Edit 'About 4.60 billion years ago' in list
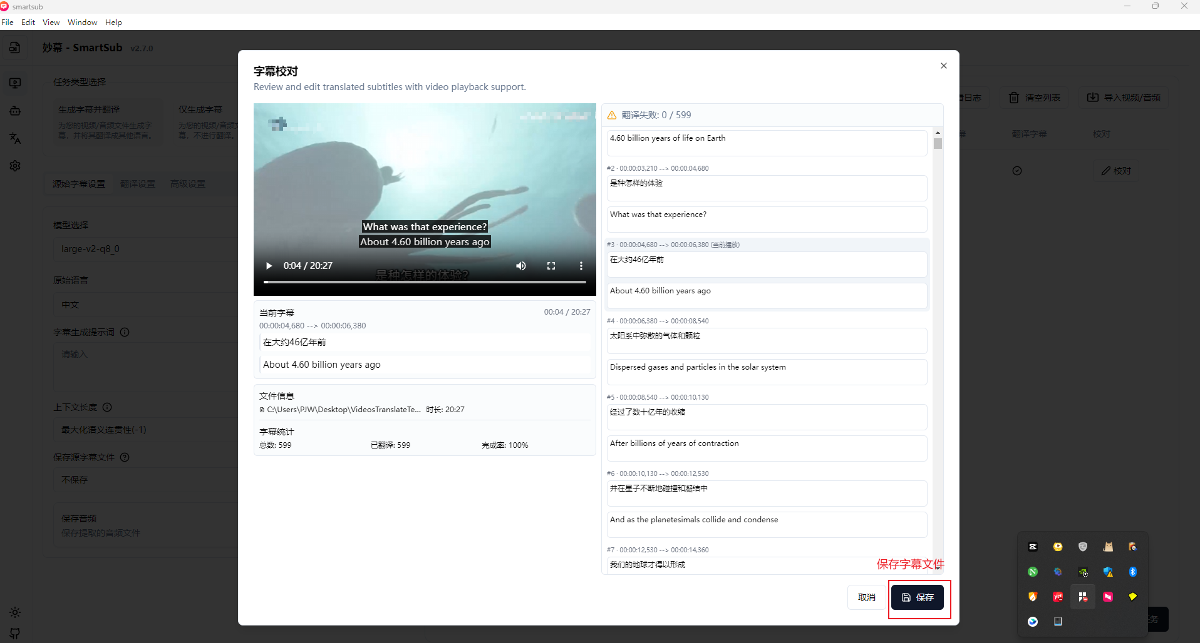Screen dimensions: 1200x643 767,295
